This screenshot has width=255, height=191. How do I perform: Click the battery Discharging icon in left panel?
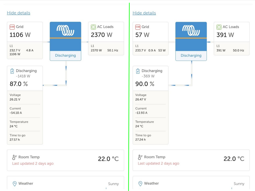click(x=12, y=71)
